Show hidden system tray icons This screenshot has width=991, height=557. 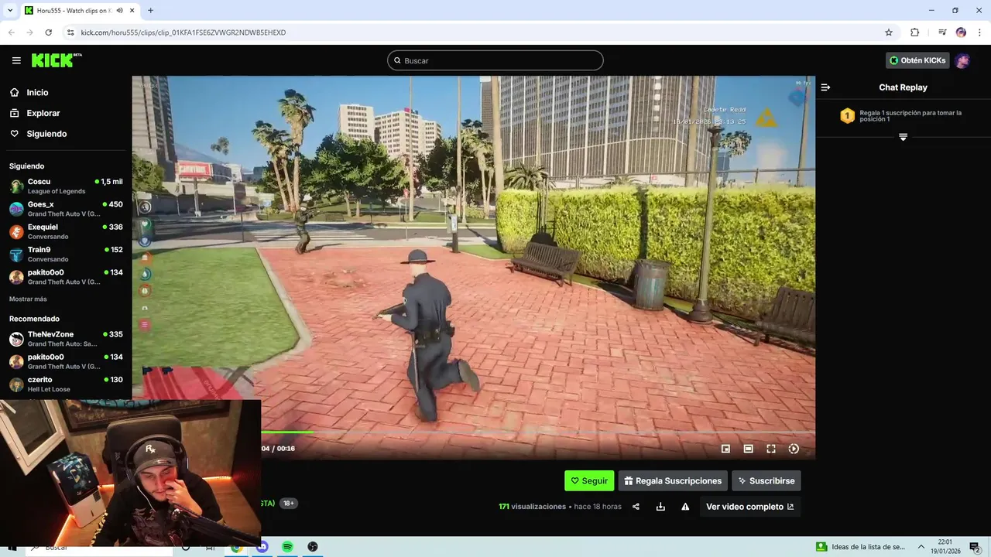921,546
